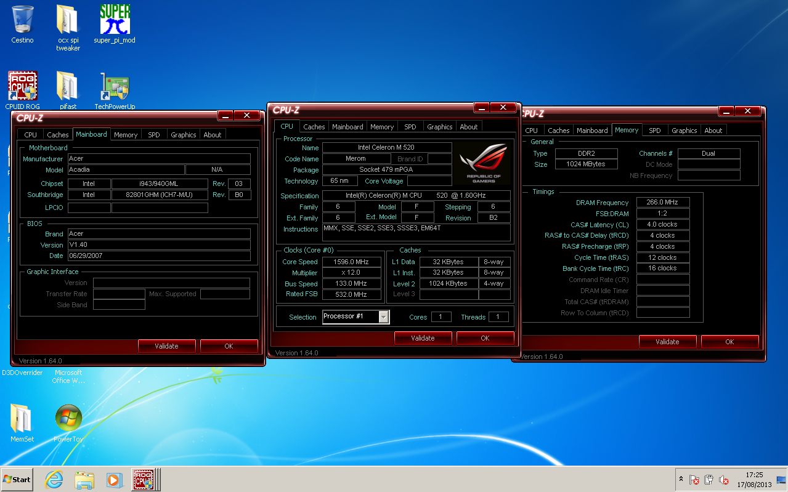
Task: Click the chipset model field i943/940GML
Action: 160,183
